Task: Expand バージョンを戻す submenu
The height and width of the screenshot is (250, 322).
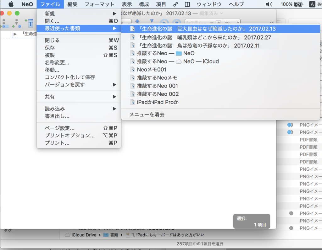Action: tap(79, 85)
